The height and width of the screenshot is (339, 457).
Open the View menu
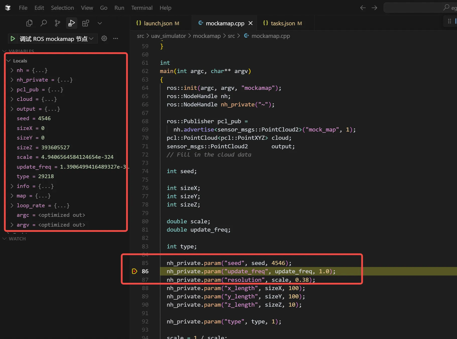[87, 8]
